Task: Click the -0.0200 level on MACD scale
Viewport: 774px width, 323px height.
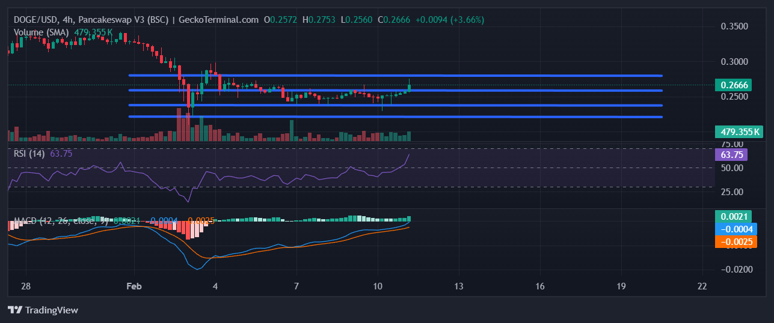Action: (x=734, y=270)
